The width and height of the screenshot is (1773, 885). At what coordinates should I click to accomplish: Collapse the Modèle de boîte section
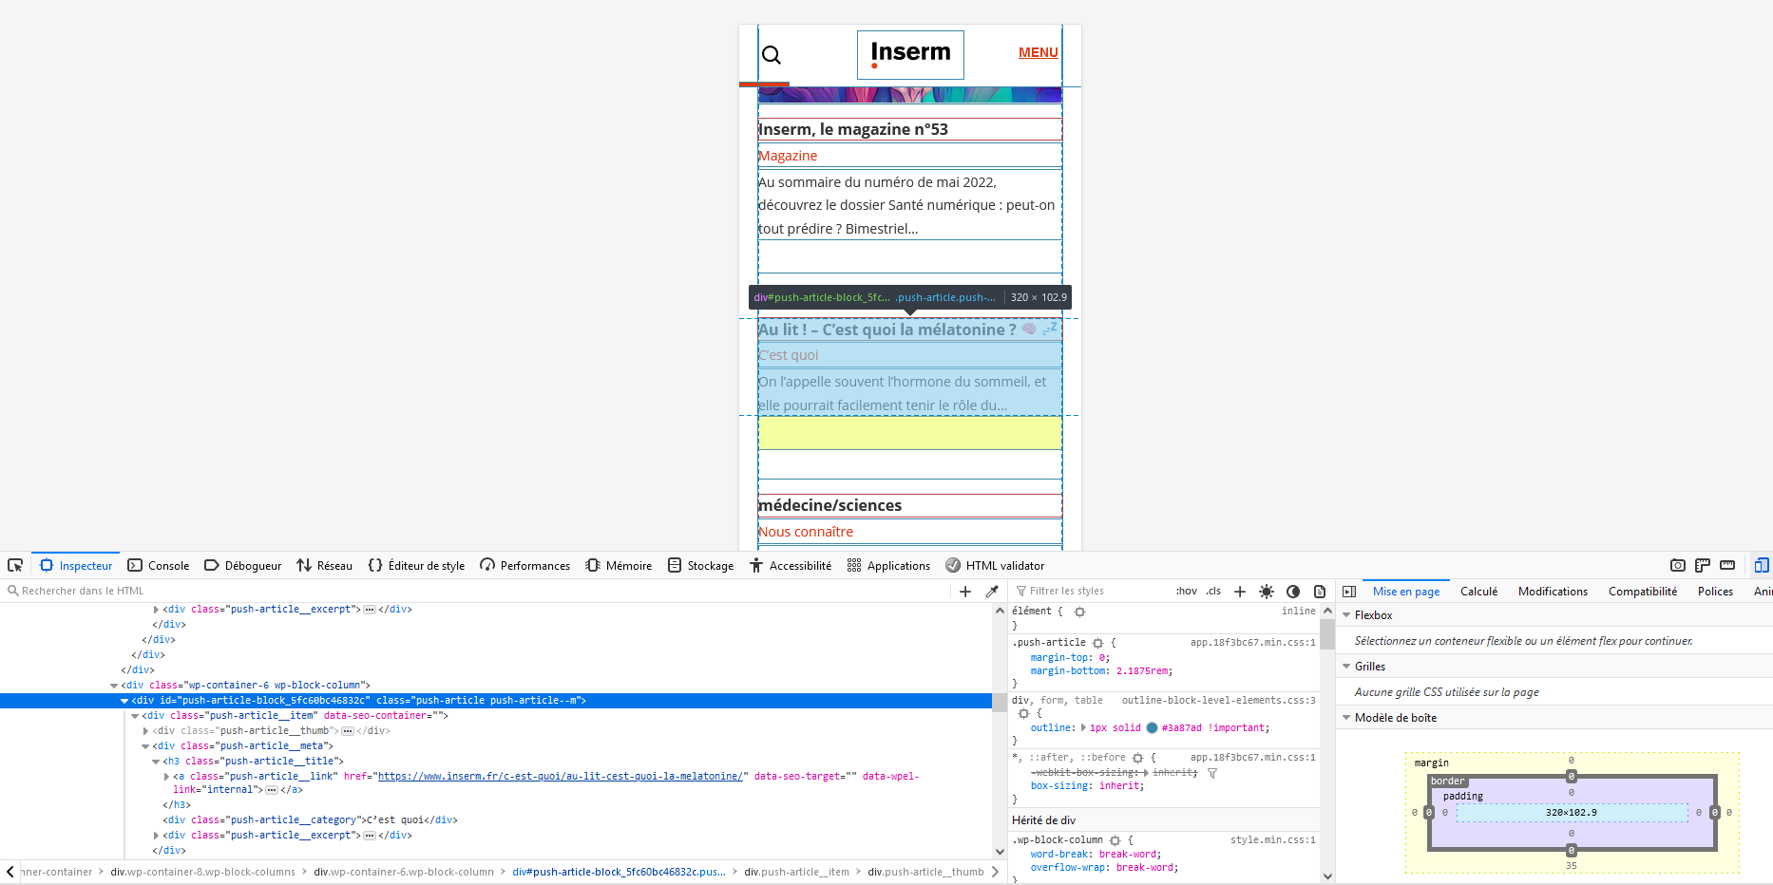[1346, 718]
